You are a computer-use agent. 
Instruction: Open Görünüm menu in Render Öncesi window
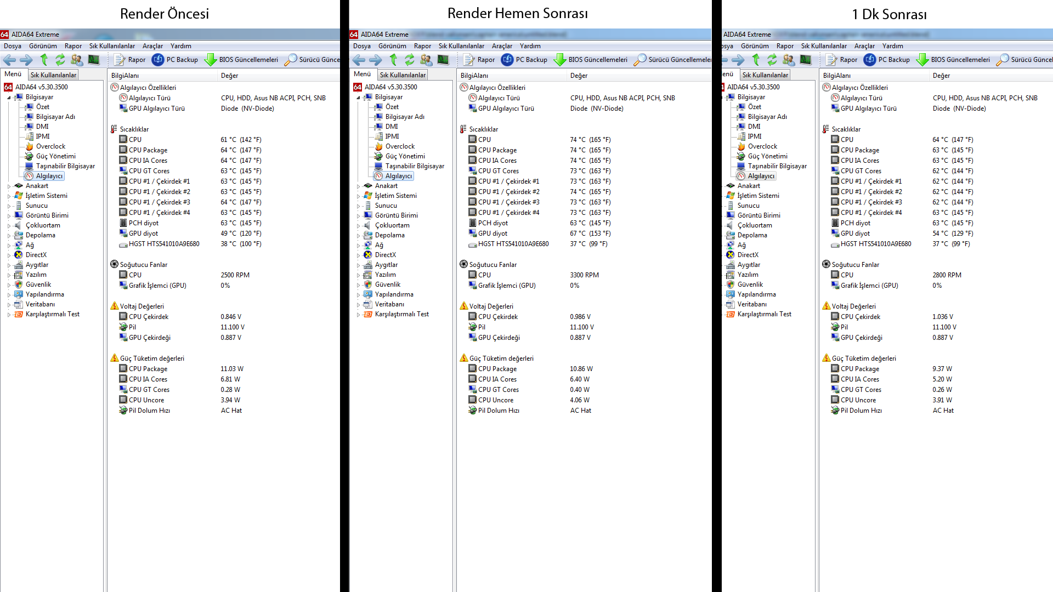[43, 46]
